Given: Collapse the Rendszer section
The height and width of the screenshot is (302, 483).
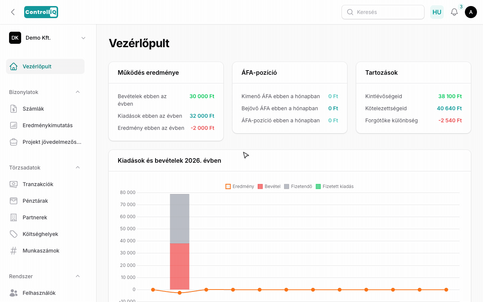Looking at the screenshot, I should pyautogui.click(x=78, y=276).
